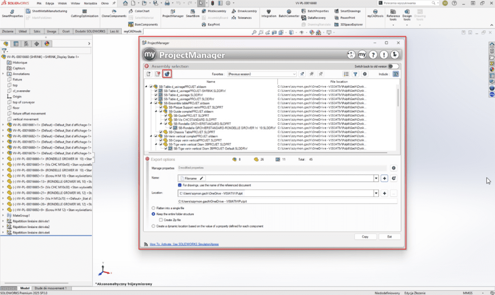Open the Plik menu
Image resolution: width=495 pixels, height=295 pixels.
tap(39, 3)
